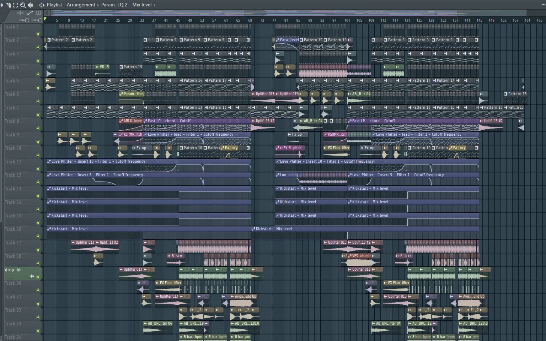This screenshot has width=546, height=341.
Task: Click the speaker preview icon in toolbar
Action: click(x=30, y=5)
